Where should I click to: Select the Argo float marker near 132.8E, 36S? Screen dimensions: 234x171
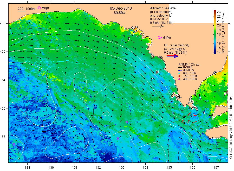tap(118, 138)
